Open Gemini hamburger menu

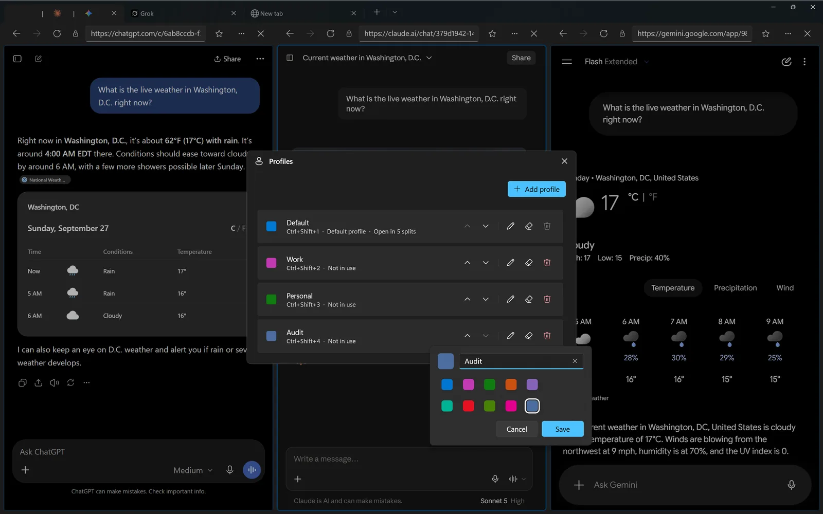pyautogui.click(x=567, y=62)
